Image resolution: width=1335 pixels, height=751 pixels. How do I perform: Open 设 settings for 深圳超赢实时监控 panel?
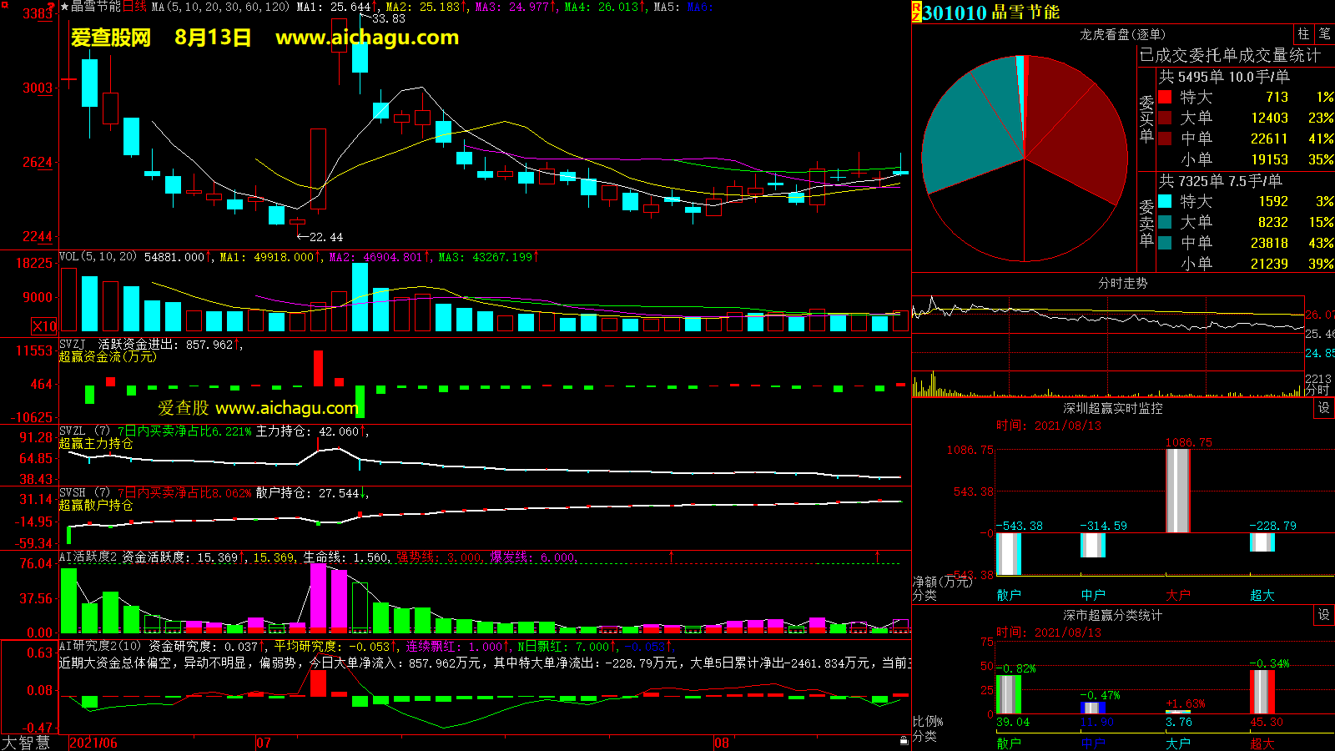coord(1324,408)
